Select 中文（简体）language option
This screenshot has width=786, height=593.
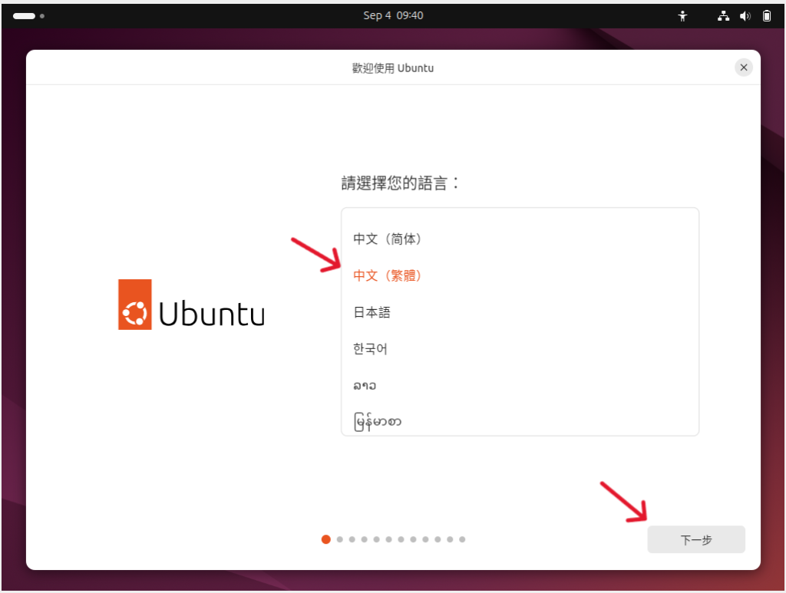tap(520, 239)
